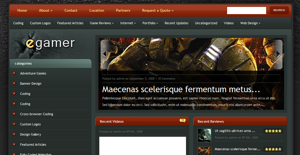300x155 pixels.
Task: Open the Portfolio dropdown in category bar
Action: pyautogui.click(x=150, y=23)
